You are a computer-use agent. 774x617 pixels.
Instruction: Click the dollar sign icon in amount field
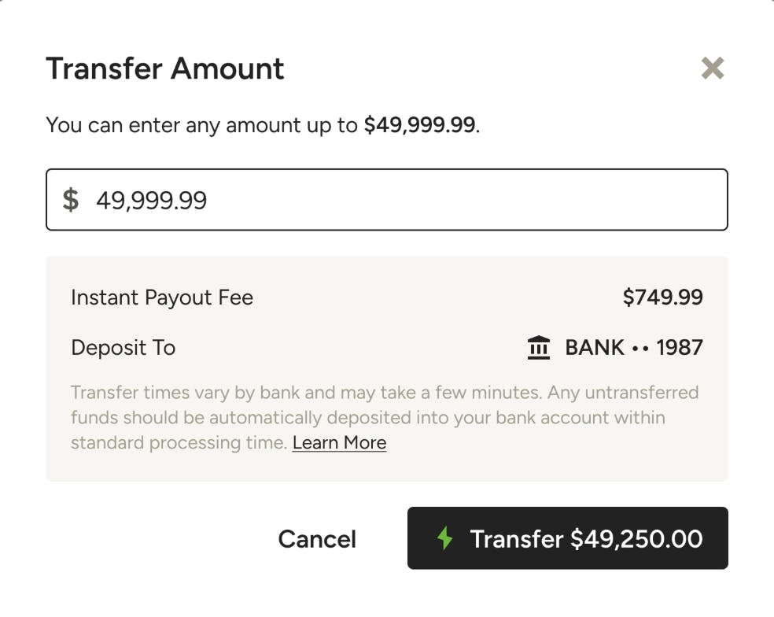[x=71, y=200]
